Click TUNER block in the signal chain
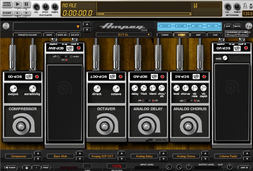 click(165, 26)
